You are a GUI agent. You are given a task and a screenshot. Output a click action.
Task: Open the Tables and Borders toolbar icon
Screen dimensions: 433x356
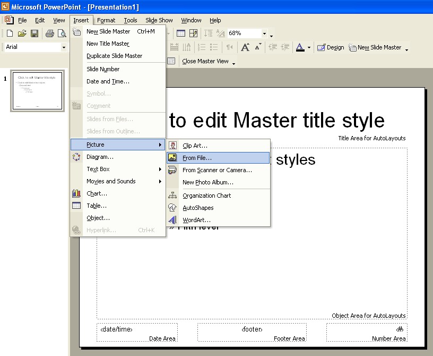tap(193, 33)
